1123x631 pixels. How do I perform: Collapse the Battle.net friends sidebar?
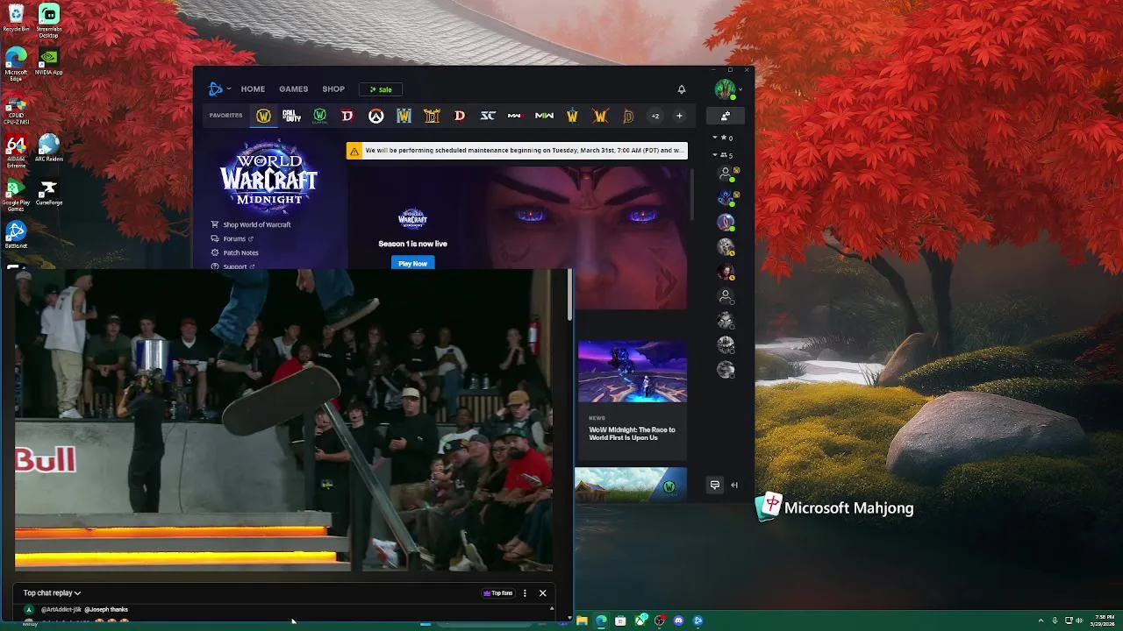(734, 485)
